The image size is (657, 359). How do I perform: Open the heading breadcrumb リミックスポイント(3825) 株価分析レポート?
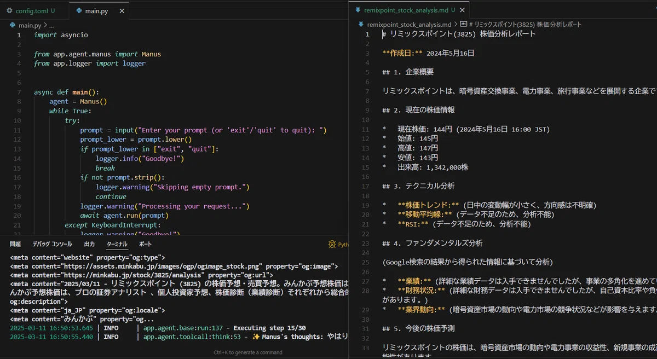pos(521,25)
